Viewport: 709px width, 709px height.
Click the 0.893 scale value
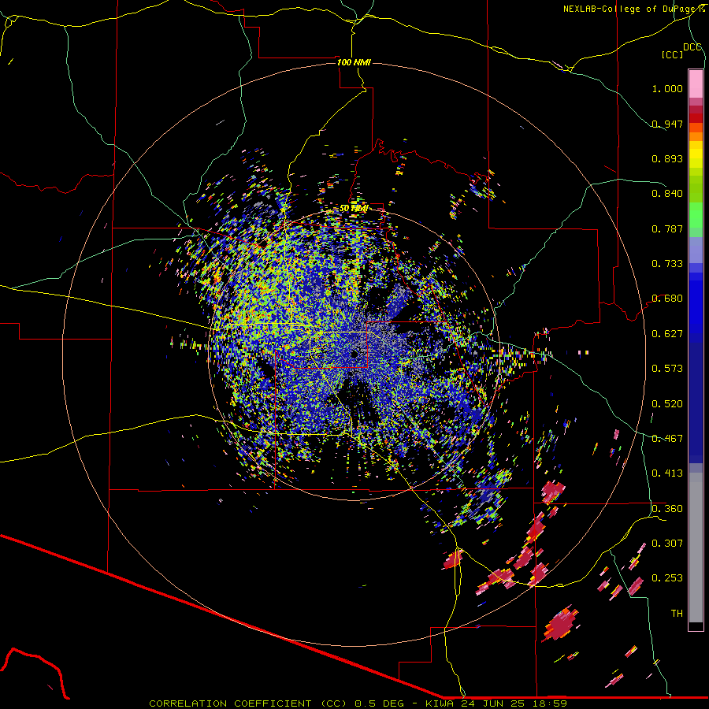tap(667, 158)
